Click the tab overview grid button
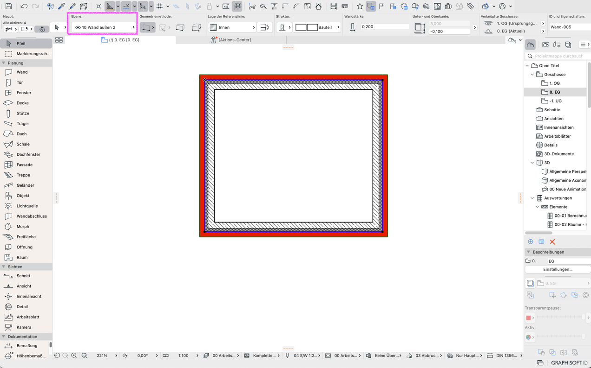The image size is (591, 368). [59, 40]
